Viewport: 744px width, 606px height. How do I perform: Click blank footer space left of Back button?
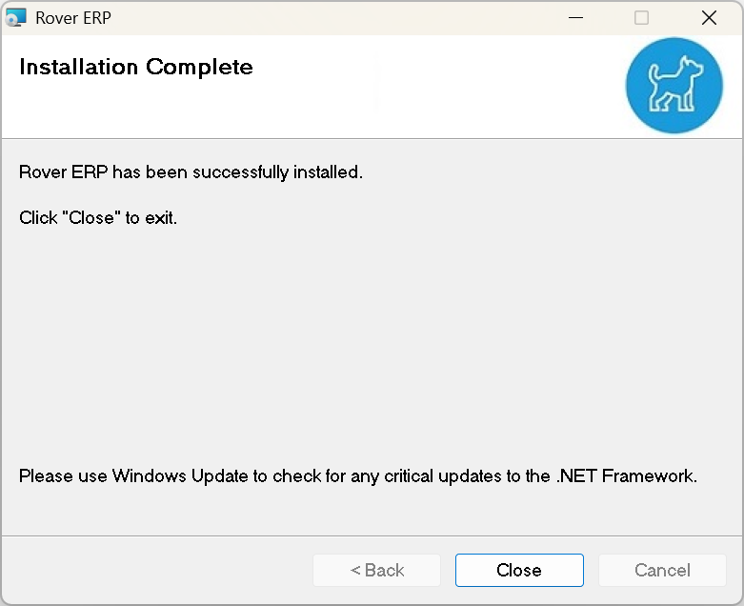click(152, 570)
